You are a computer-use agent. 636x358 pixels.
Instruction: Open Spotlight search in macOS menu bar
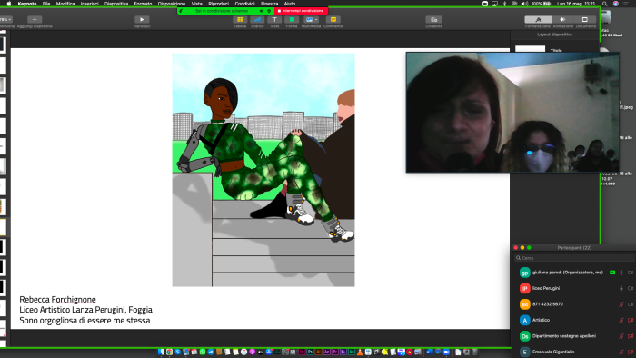pyautogui.click(x=605, y=4)
